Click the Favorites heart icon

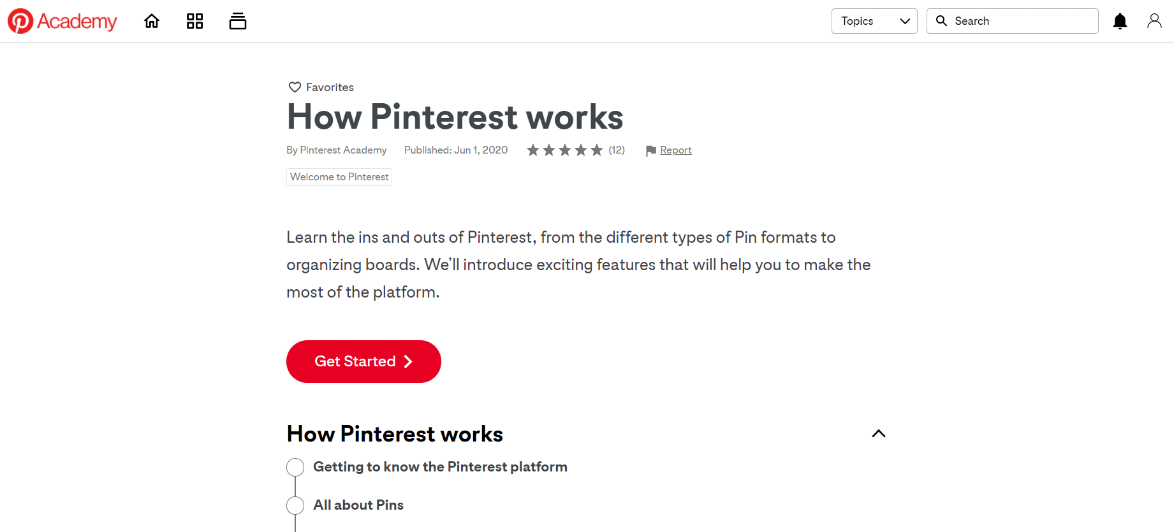coord(295,87)
